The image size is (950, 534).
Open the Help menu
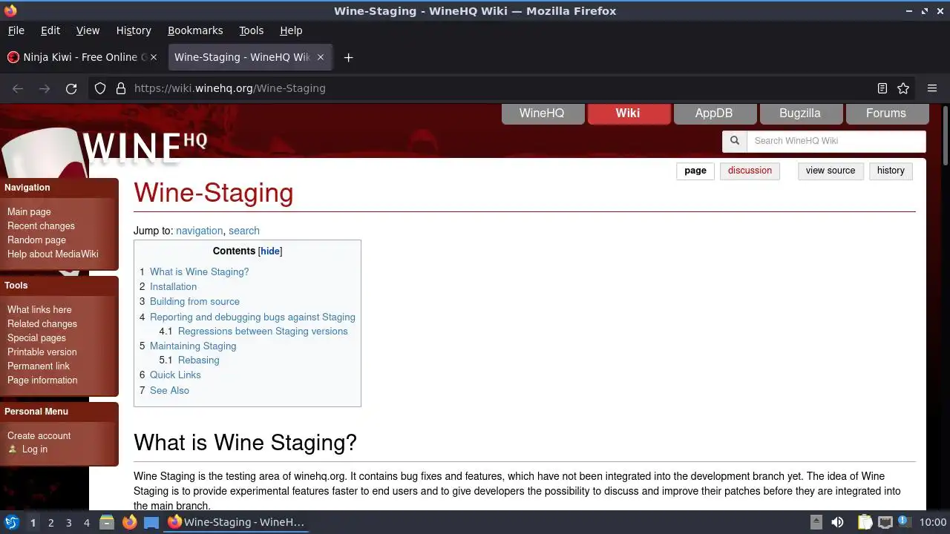(x=291, y=30)
